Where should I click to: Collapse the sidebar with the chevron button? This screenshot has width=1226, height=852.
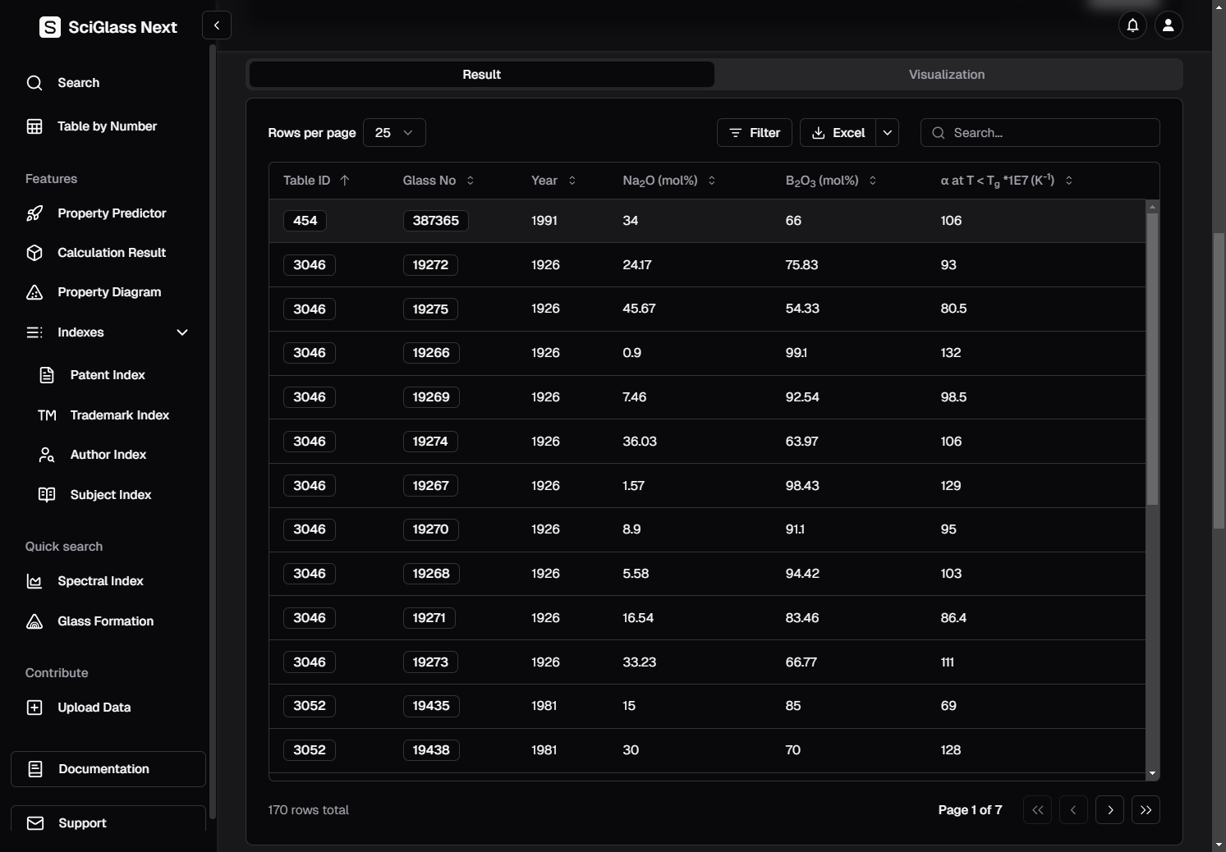(217, 25)
